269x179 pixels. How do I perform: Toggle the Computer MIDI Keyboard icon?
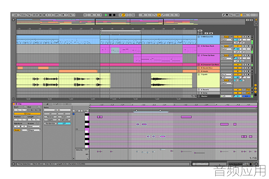click(x=227, y=15)
